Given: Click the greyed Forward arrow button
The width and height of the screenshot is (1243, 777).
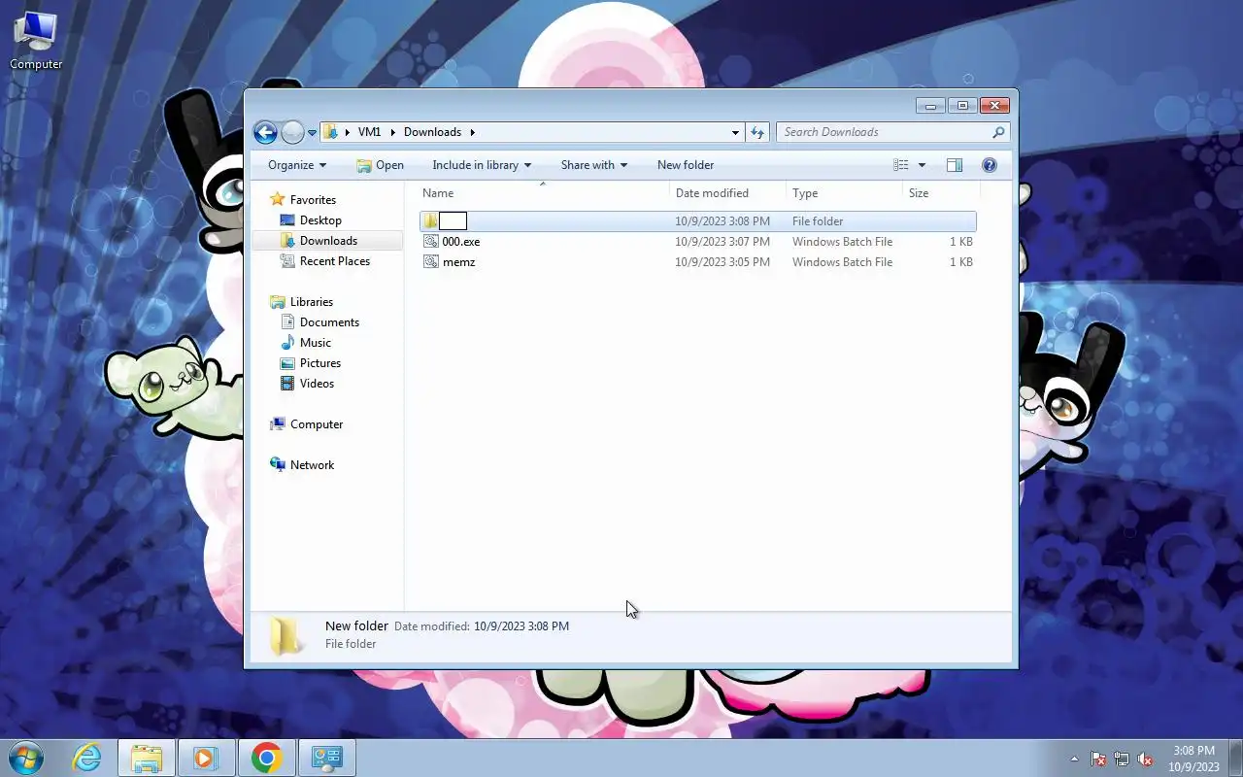Looking at the screenshot, I should 292,132.
